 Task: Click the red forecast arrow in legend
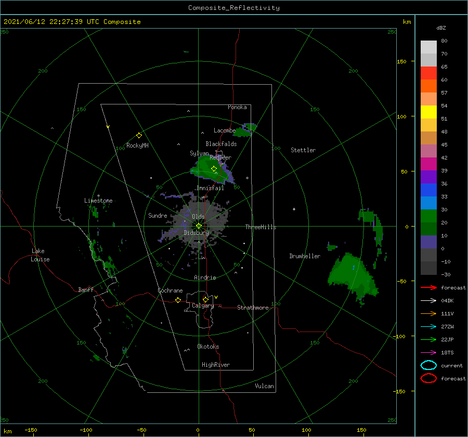click(428, 287)
